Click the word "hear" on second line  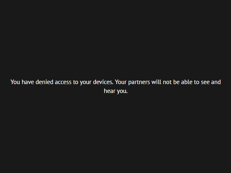tap(109, 91)
